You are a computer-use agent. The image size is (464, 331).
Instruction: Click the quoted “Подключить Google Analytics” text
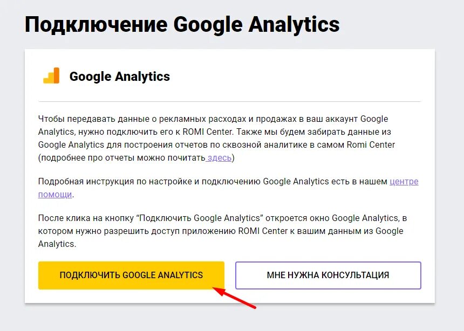(x=200, y=218)
